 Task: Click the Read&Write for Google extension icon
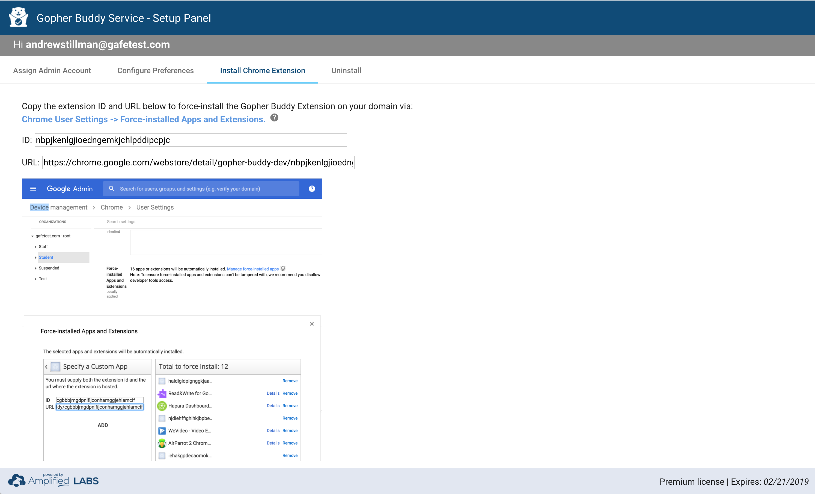click(162, 394)
